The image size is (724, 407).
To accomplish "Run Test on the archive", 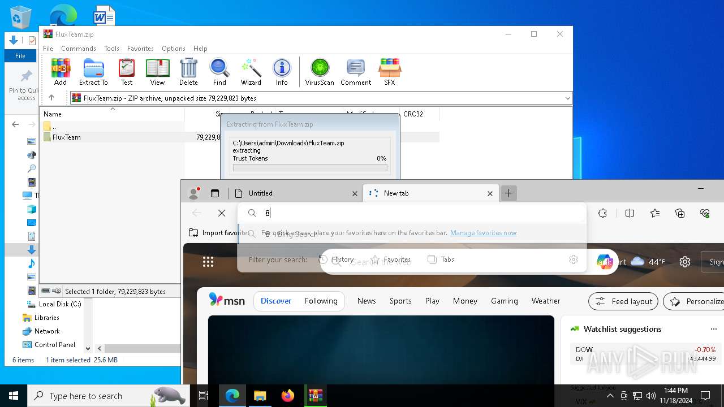I will 127,72.
